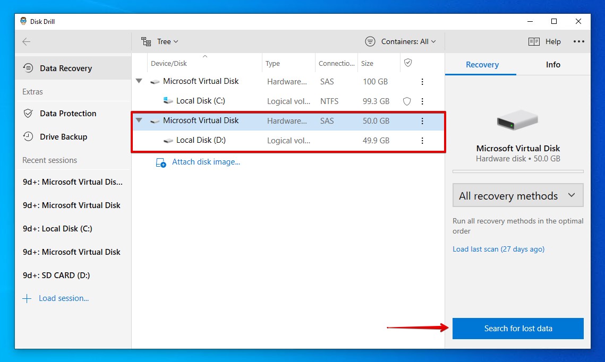Switch to the Info tab

pyautogui.click(x=553, y=65)
